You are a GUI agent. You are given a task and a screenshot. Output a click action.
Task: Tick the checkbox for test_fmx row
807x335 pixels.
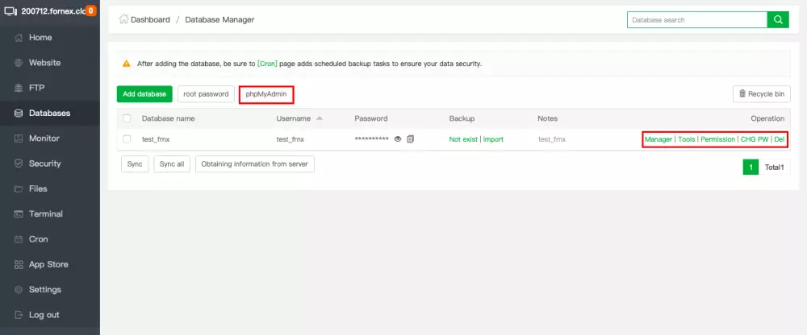coord(128,139)
